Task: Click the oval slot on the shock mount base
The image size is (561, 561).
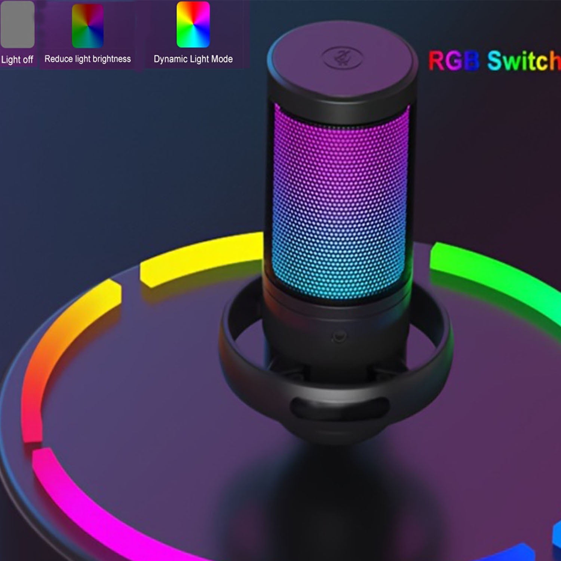Action: point(340,408)
